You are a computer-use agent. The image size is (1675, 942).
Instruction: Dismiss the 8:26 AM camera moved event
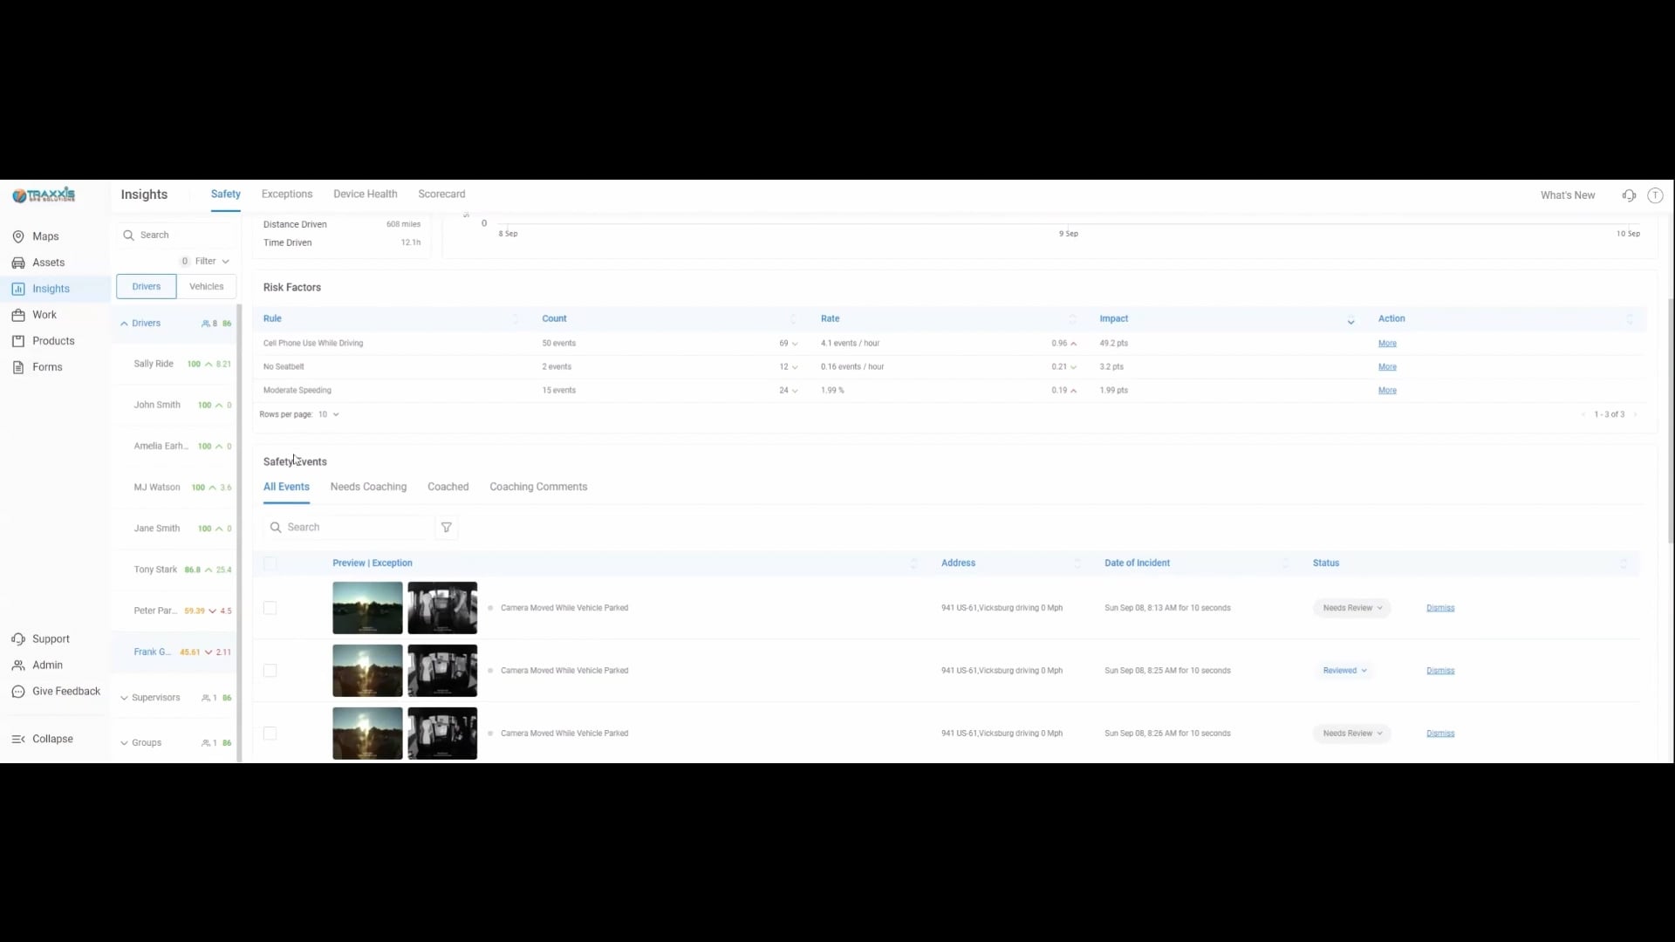click(1440, 734)
